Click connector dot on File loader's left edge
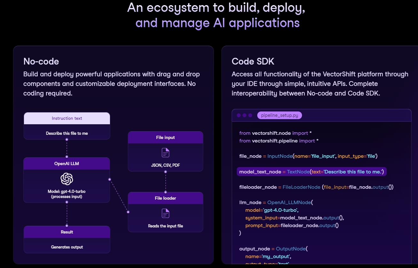418x268 pixels. [128, 212]
